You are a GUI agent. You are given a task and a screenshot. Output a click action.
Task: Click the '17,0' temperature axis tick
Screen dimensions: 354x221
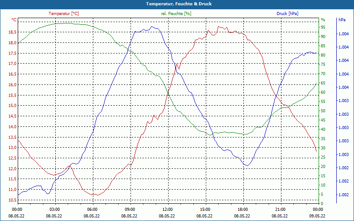point(12,64)
